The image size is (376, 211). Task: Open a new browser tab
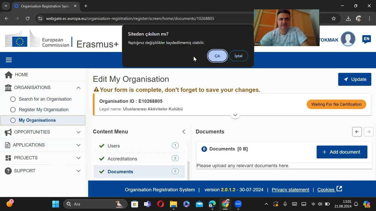tap(86, 6)
